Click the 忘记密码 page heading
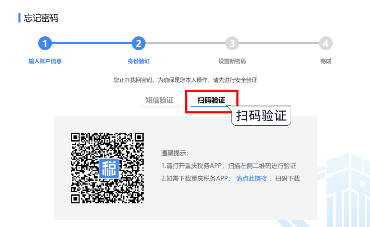This screenshot has height=227, width=370. point(41,18)
